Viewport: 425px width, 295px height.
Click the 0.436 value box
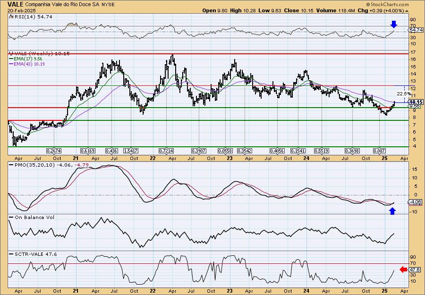pos(111,151)
